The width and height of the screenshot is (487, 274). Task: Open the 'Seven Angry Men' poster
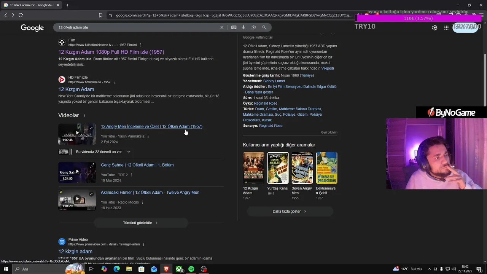pos(302,168)
